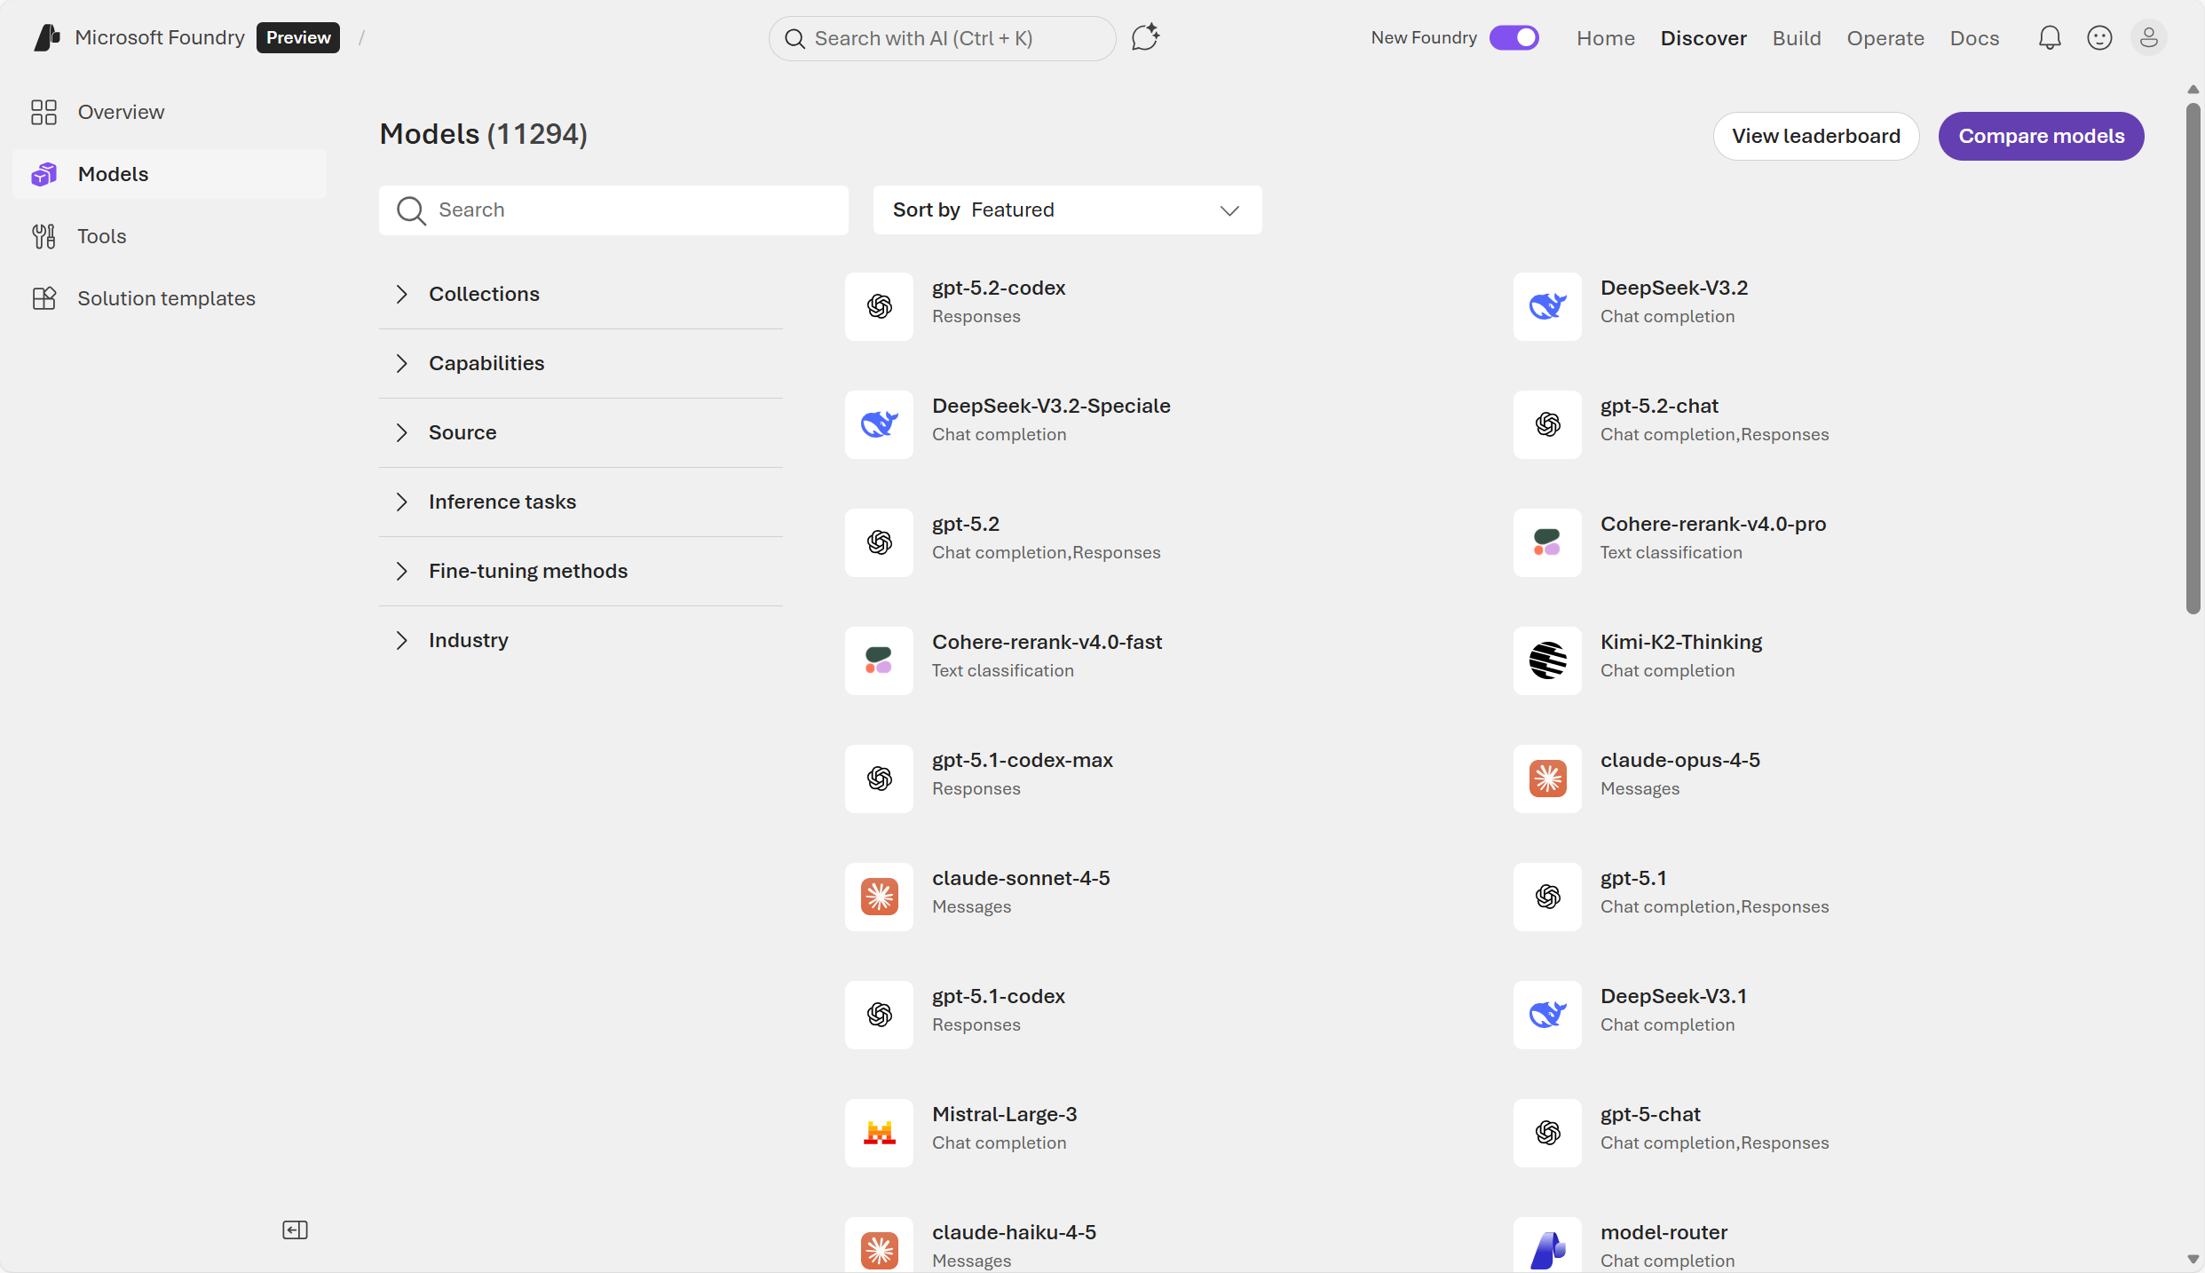Click the gpt-5.2 model icon
Image resolution: width=2205 pixels, height=1273 pixels.
coord(879,542)
